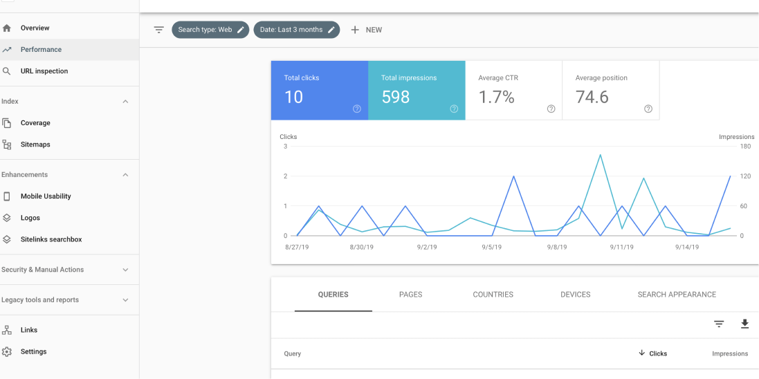This screenshot has height=379, width=759.
Task: Sort table by Clicks column header
Action: pyautogui.click(x=653, y=353)
